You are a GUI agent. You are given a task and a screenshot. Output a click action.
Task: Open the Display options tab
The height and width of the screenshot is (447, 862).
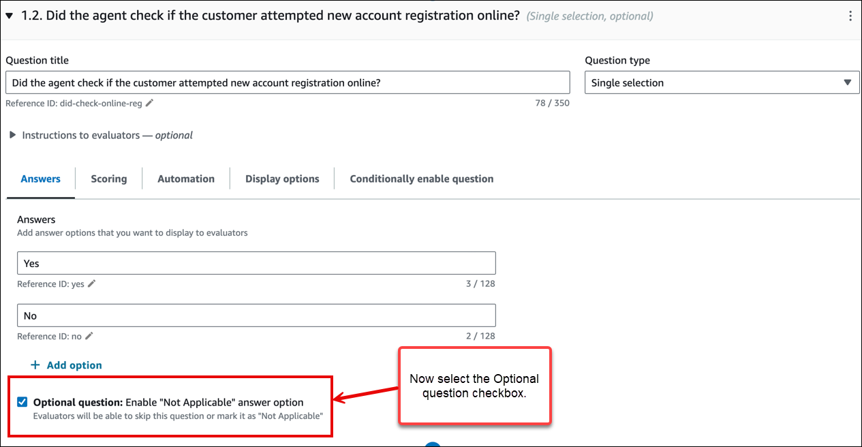point(282,179)
